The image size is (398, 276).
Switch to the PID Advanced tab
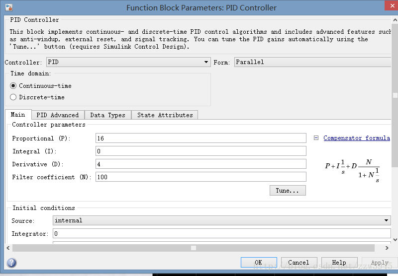click(x=58, y=115)
